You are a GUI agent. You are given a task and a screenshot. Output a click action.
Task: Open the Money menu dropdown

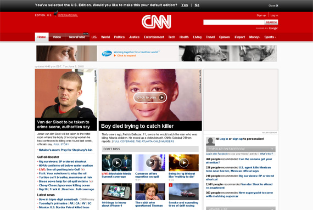254,37
